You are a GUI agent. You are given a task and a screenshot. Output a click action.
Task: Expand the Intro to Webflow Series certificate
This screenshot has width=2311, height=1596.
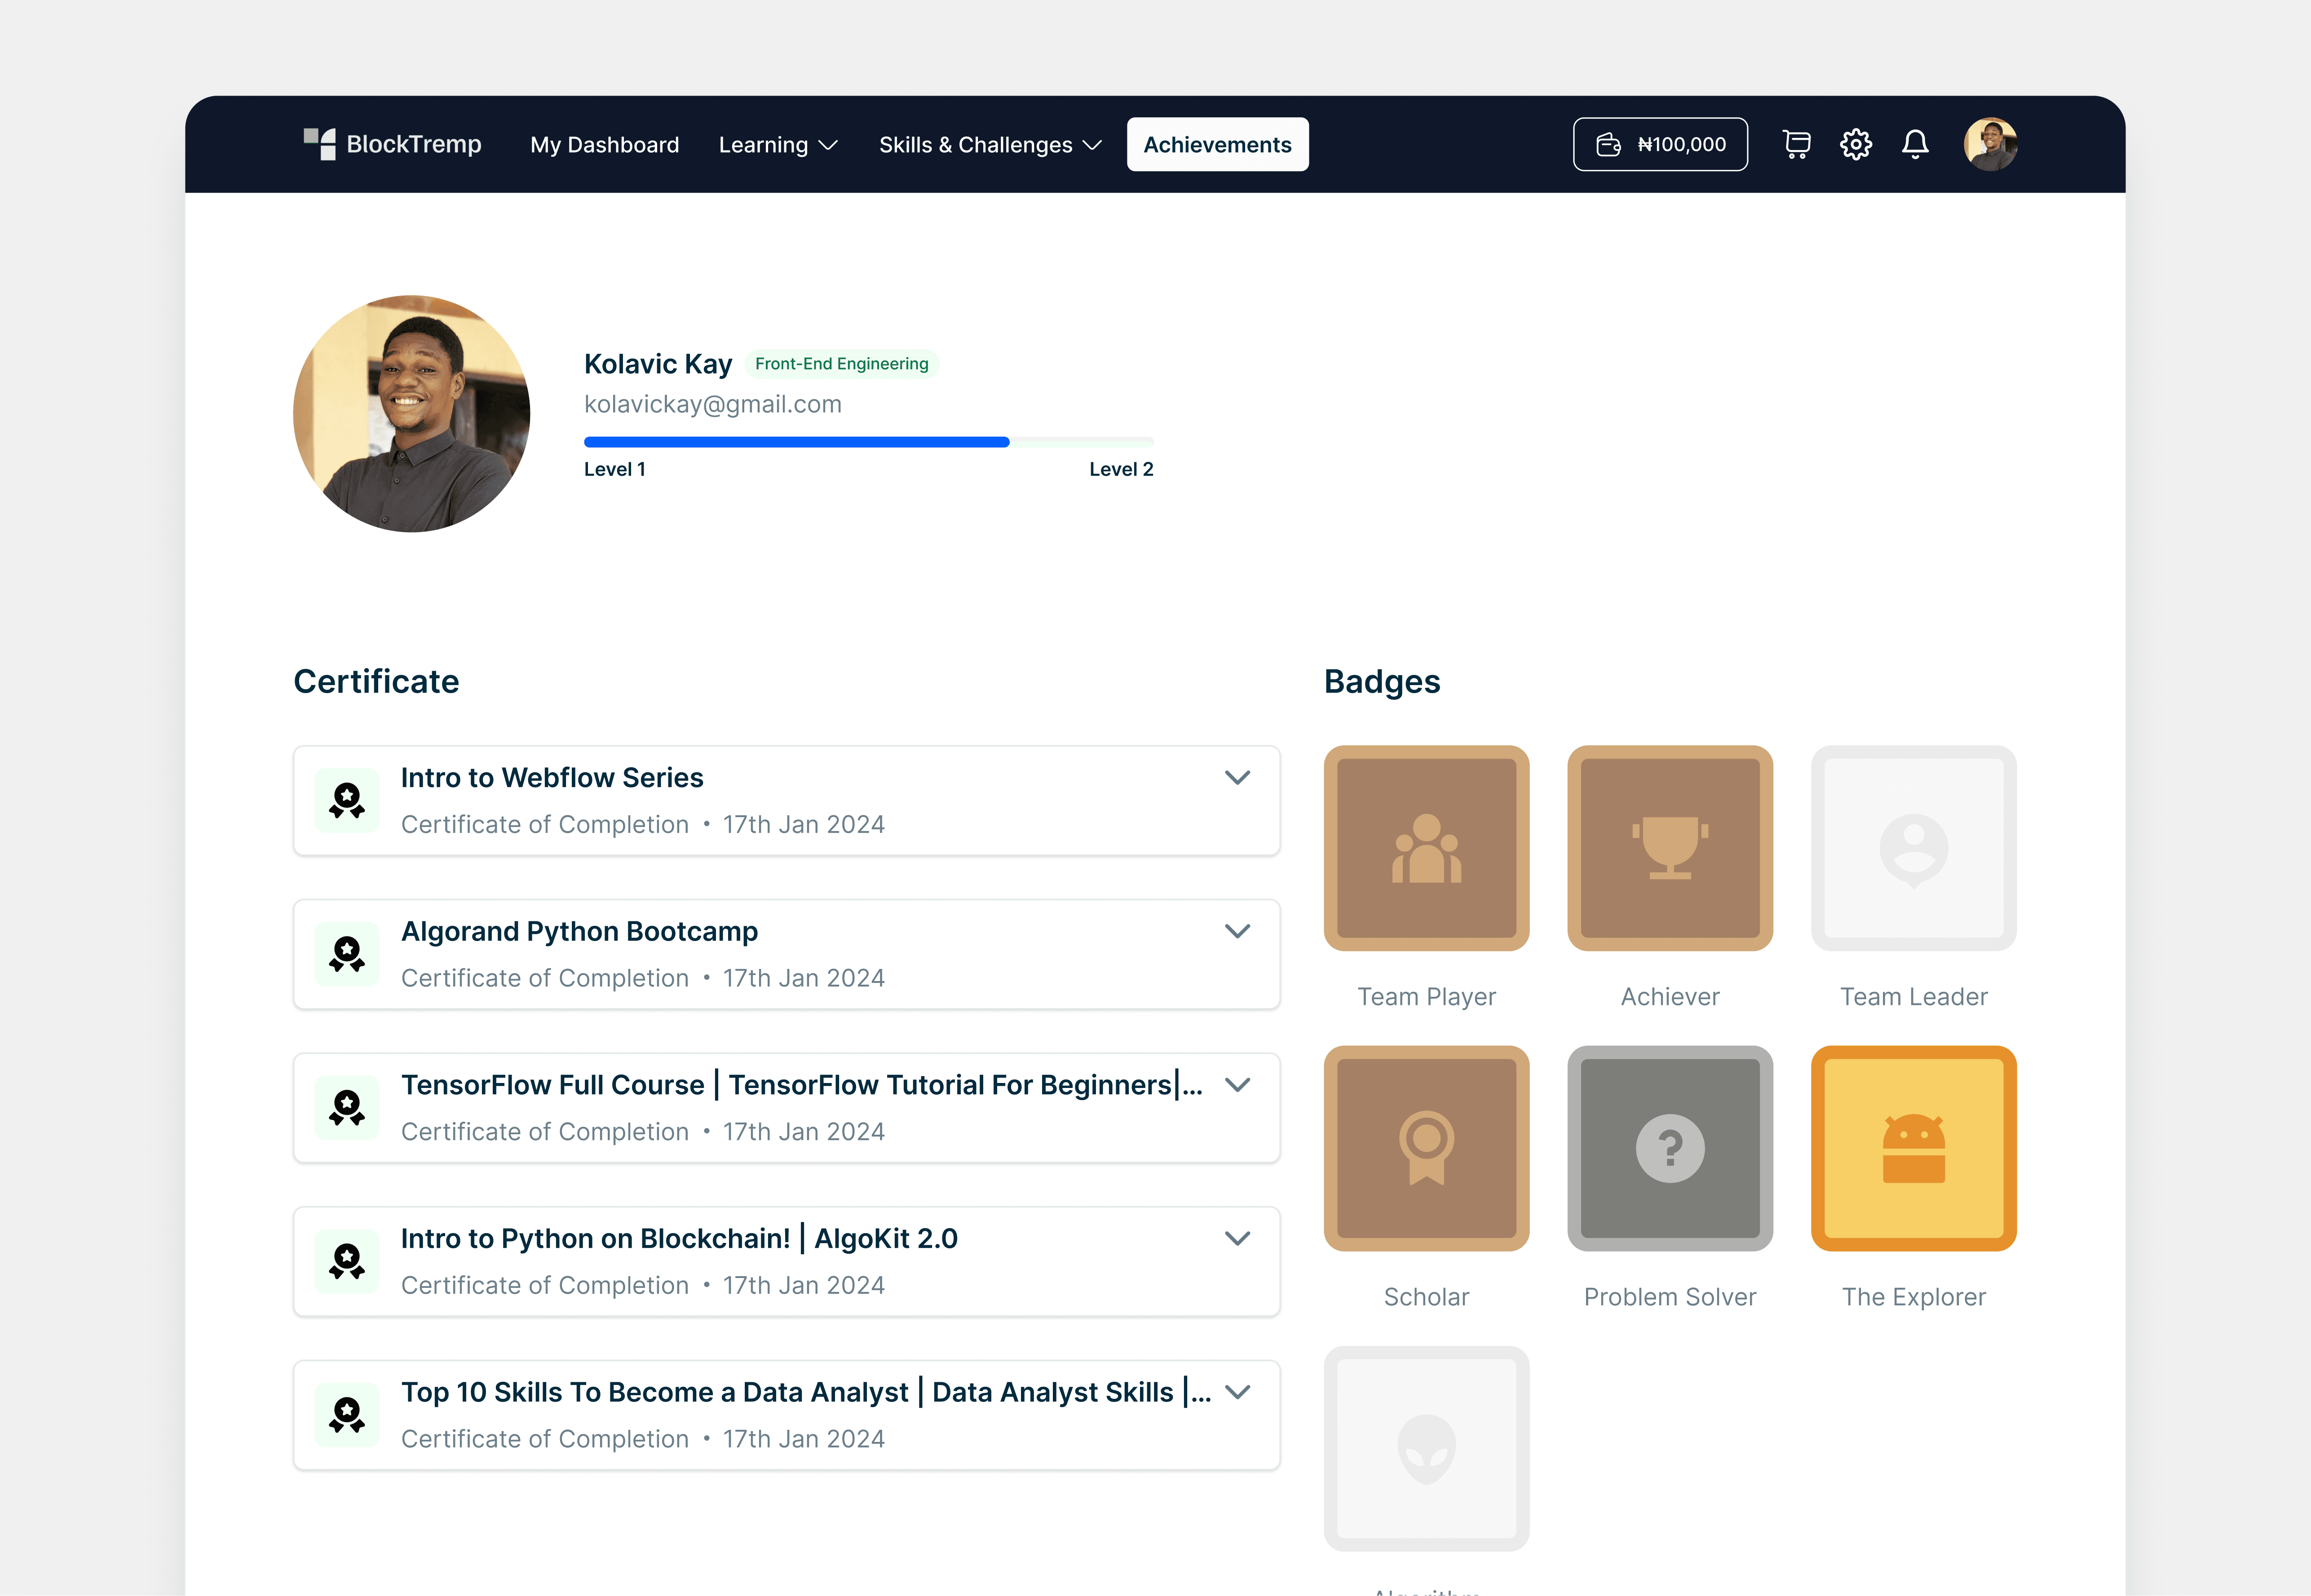(1237, 777)
